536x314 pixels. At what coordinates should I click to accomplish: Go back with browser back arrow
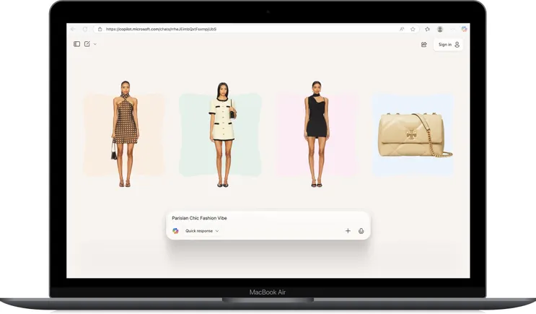click(x=74, y=29)
